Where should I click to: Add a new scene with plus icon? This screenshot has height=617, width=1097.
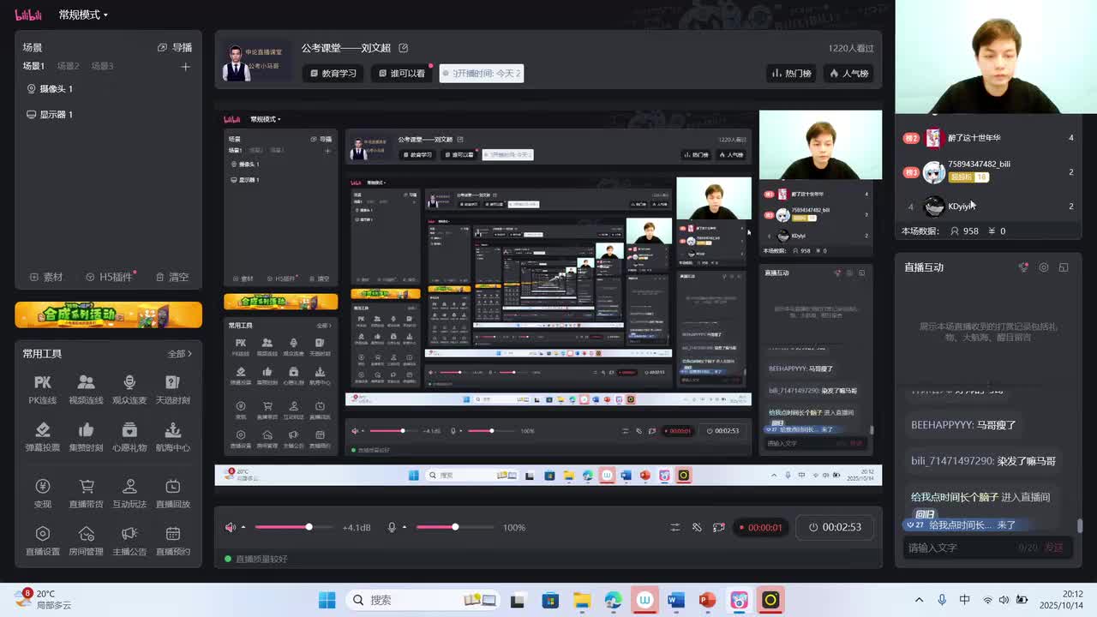tap(185, 66)
